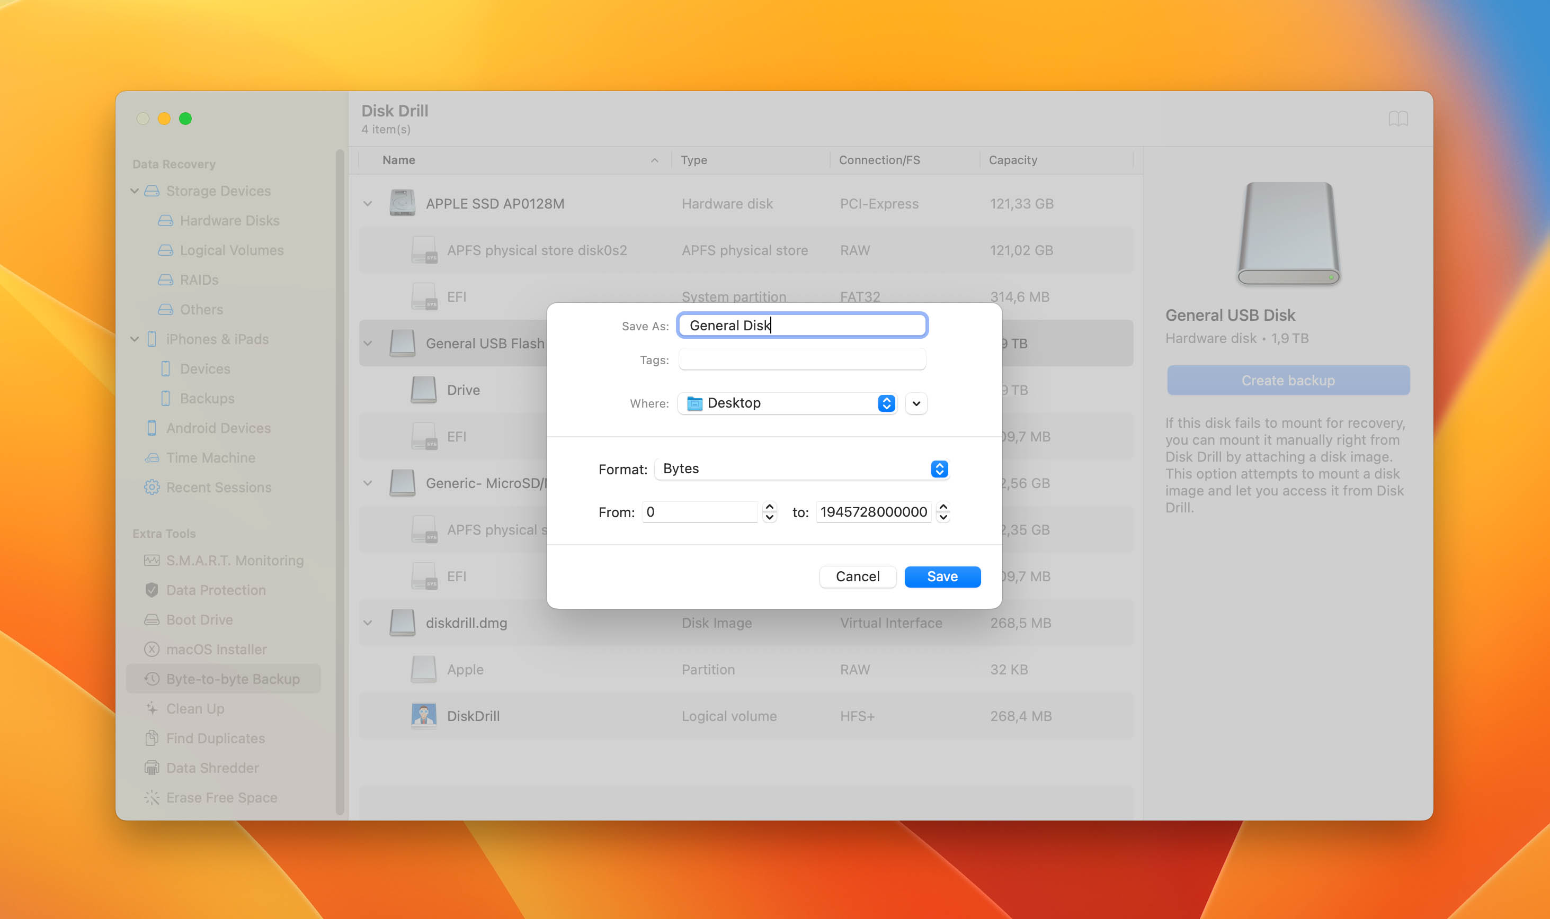Click the Save As input field

pos(801,325)
